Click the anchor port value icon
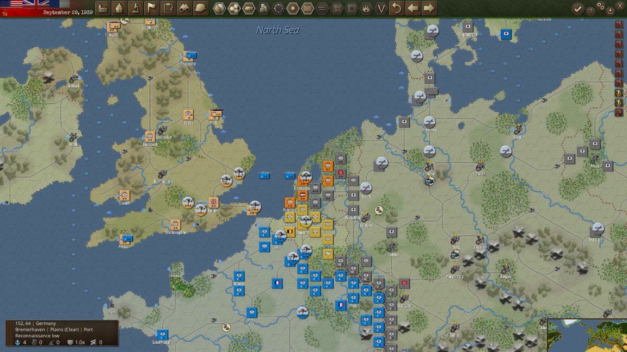The width and height of the screenshot is (627, 352). [x=17, y=342]
